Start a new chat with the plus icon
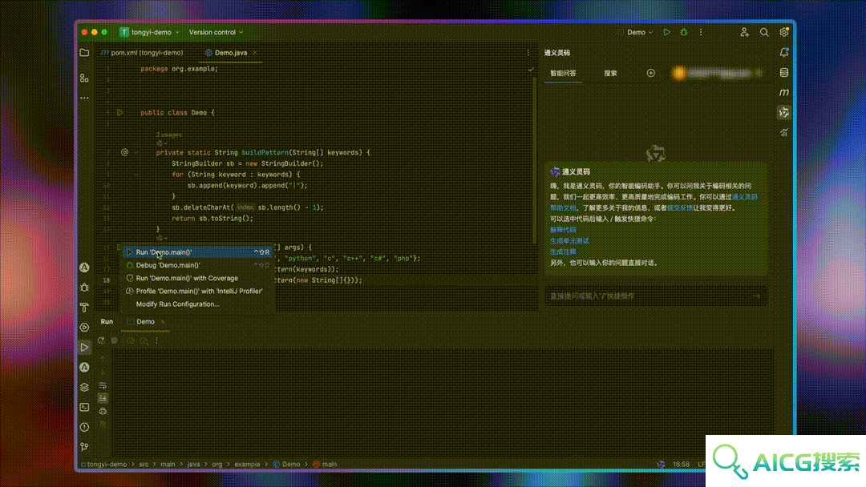 (650, 74)
